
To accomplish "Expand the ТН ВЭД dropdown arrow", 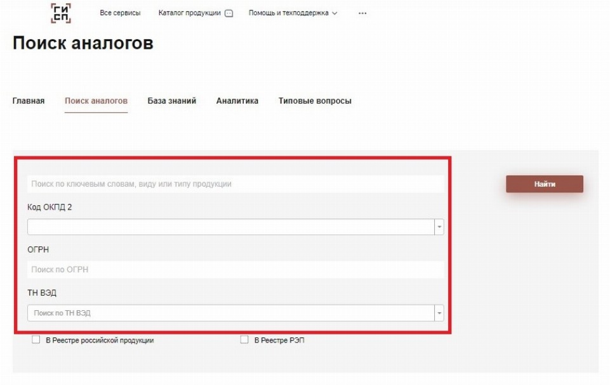I will tap(439, 313).
